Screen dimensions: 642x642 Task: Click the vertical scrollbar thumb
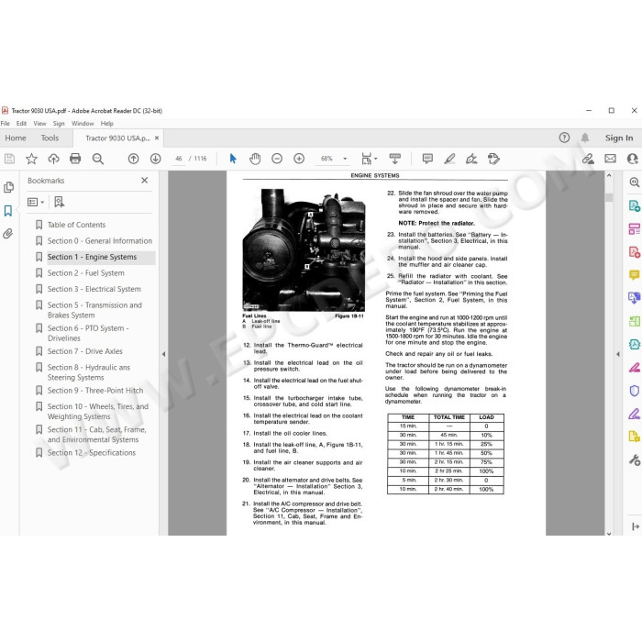(609, 198)
